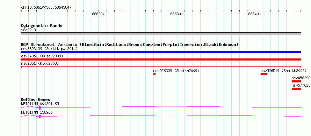Open nsv526339 (Shaikh2009) label
The image size is (311, 136).
coord(176,71)
